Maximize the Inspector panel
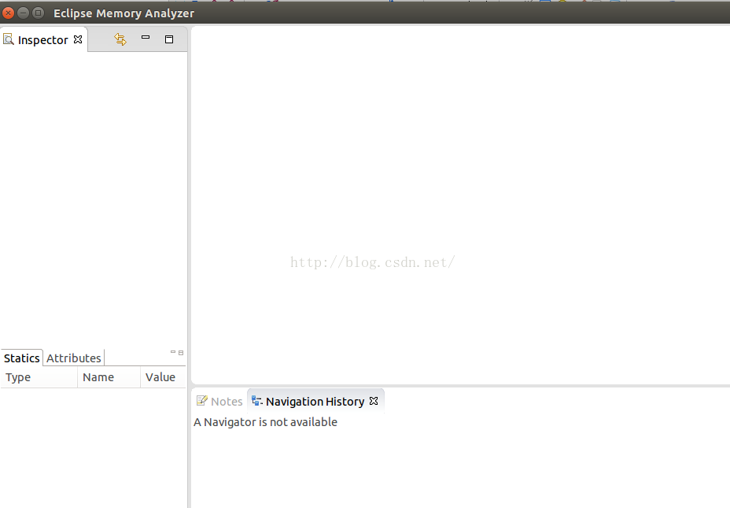This screenshot has height=508, width=730. tap(169, 39)
